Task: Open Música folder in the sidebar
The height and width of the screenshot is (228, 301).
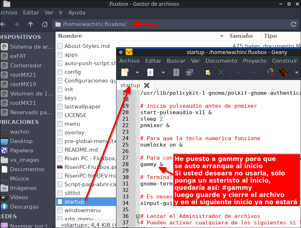Action: (x=19, y=179)
